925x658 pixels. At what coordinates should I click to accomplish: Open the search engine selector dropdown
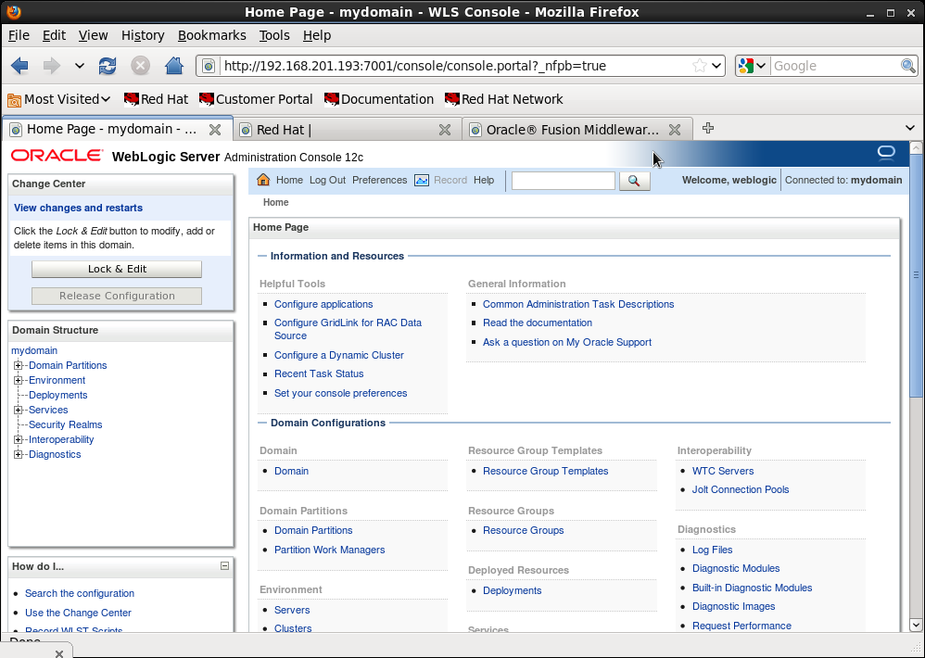[753, 66]
